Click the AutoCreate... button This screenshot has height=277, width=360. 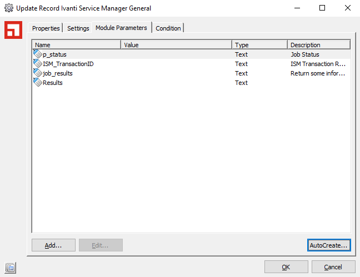pyautogui.click(x=329, y=245)
